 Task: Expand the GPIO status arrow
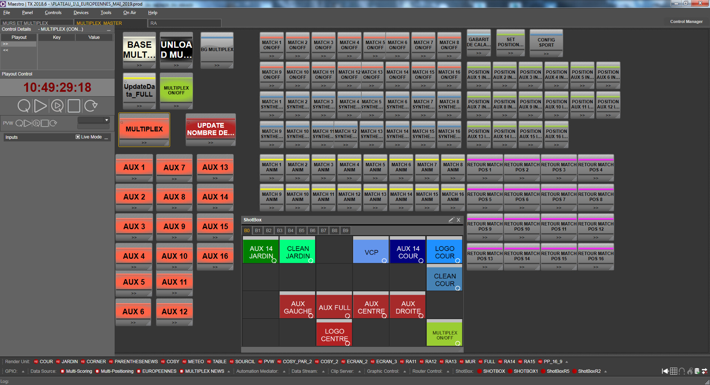pyautogui.click(x=23, y=371)
